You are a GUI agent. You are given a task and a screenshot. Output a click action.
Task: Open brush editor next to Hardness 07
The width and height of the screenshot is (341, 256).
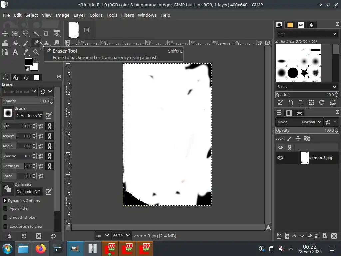pos(49,116)
